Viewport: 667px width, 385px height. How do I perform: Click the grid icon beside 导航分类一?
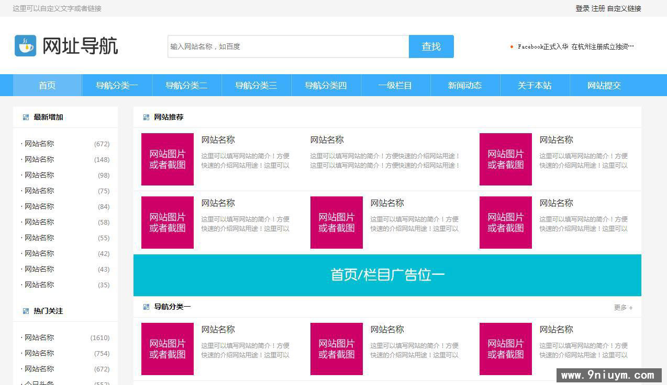(146, 307)
